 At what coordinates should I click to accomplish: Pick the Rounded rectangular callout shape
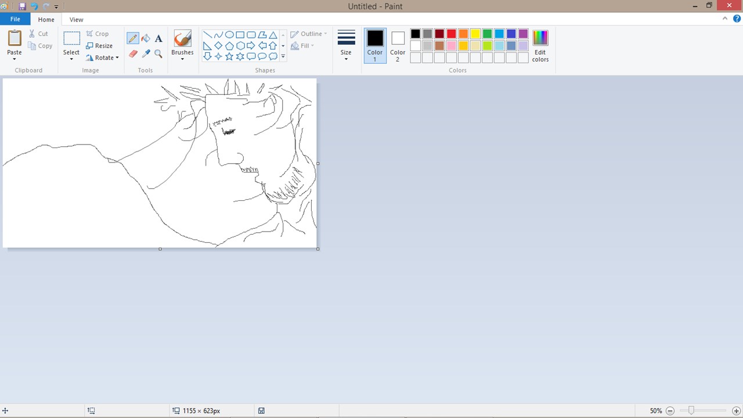(251, 56)
